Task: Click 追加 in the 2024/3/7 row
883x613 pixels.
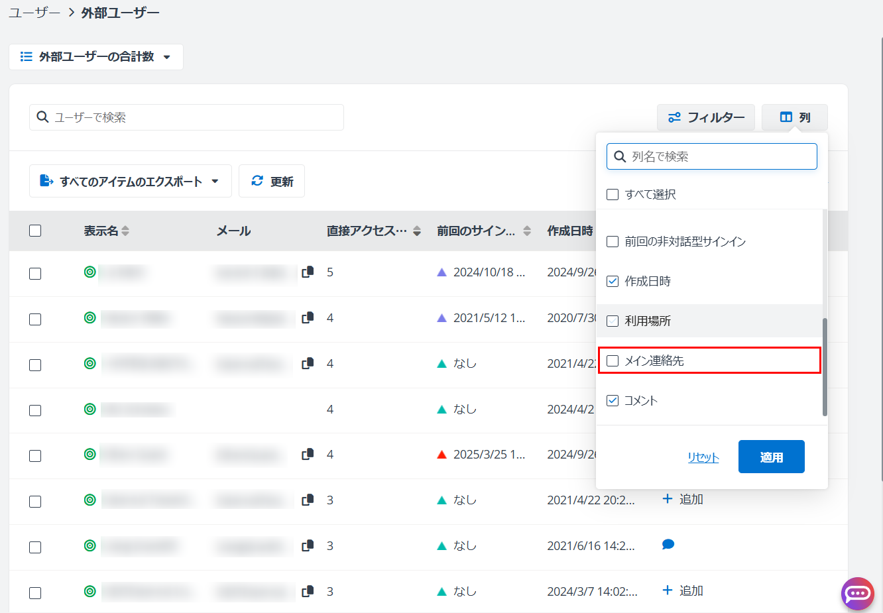Action: coord(683,590)
